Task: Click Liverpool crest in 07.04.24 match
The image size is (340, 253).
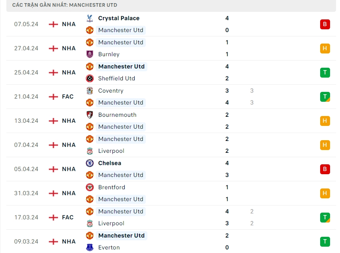Action: tap(90, 151)
